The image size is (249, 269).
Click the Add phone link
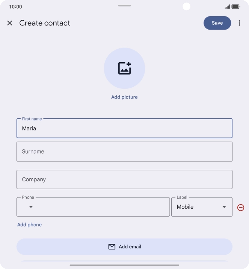tap(29, 225)
